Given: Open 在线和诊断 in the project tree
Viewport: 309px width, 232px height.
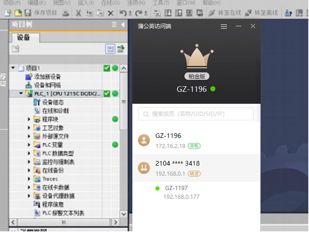Looking at the screenshot, I should tap(55, 111).
